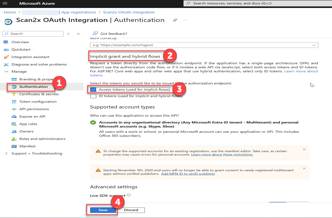Viewport: 332px width, 218px height.
Task: Uncheck Access tokens checkbox
Action: coord(93,90)
